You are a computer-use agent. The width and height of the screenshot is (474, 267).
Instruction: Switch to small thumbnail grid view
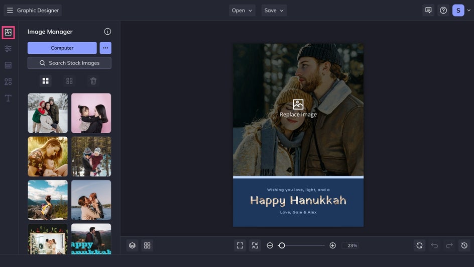pos(69,81)
